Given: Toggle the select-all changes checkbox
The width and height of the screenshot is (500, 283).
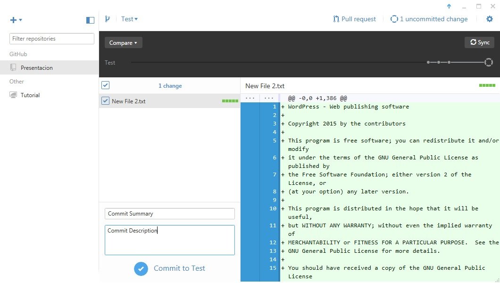Looking at the screenshot, I should [x=106, y=85].
